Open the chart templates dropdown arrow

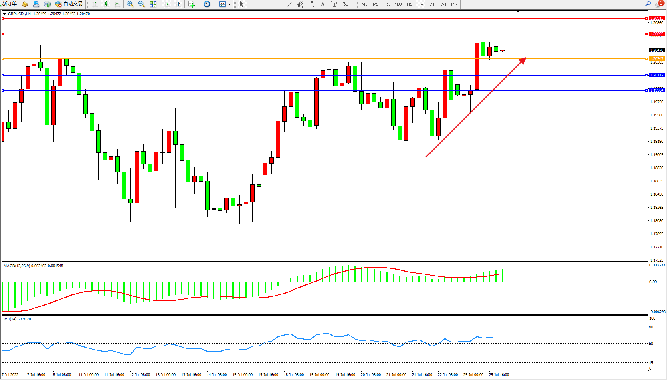click(229, 4)
